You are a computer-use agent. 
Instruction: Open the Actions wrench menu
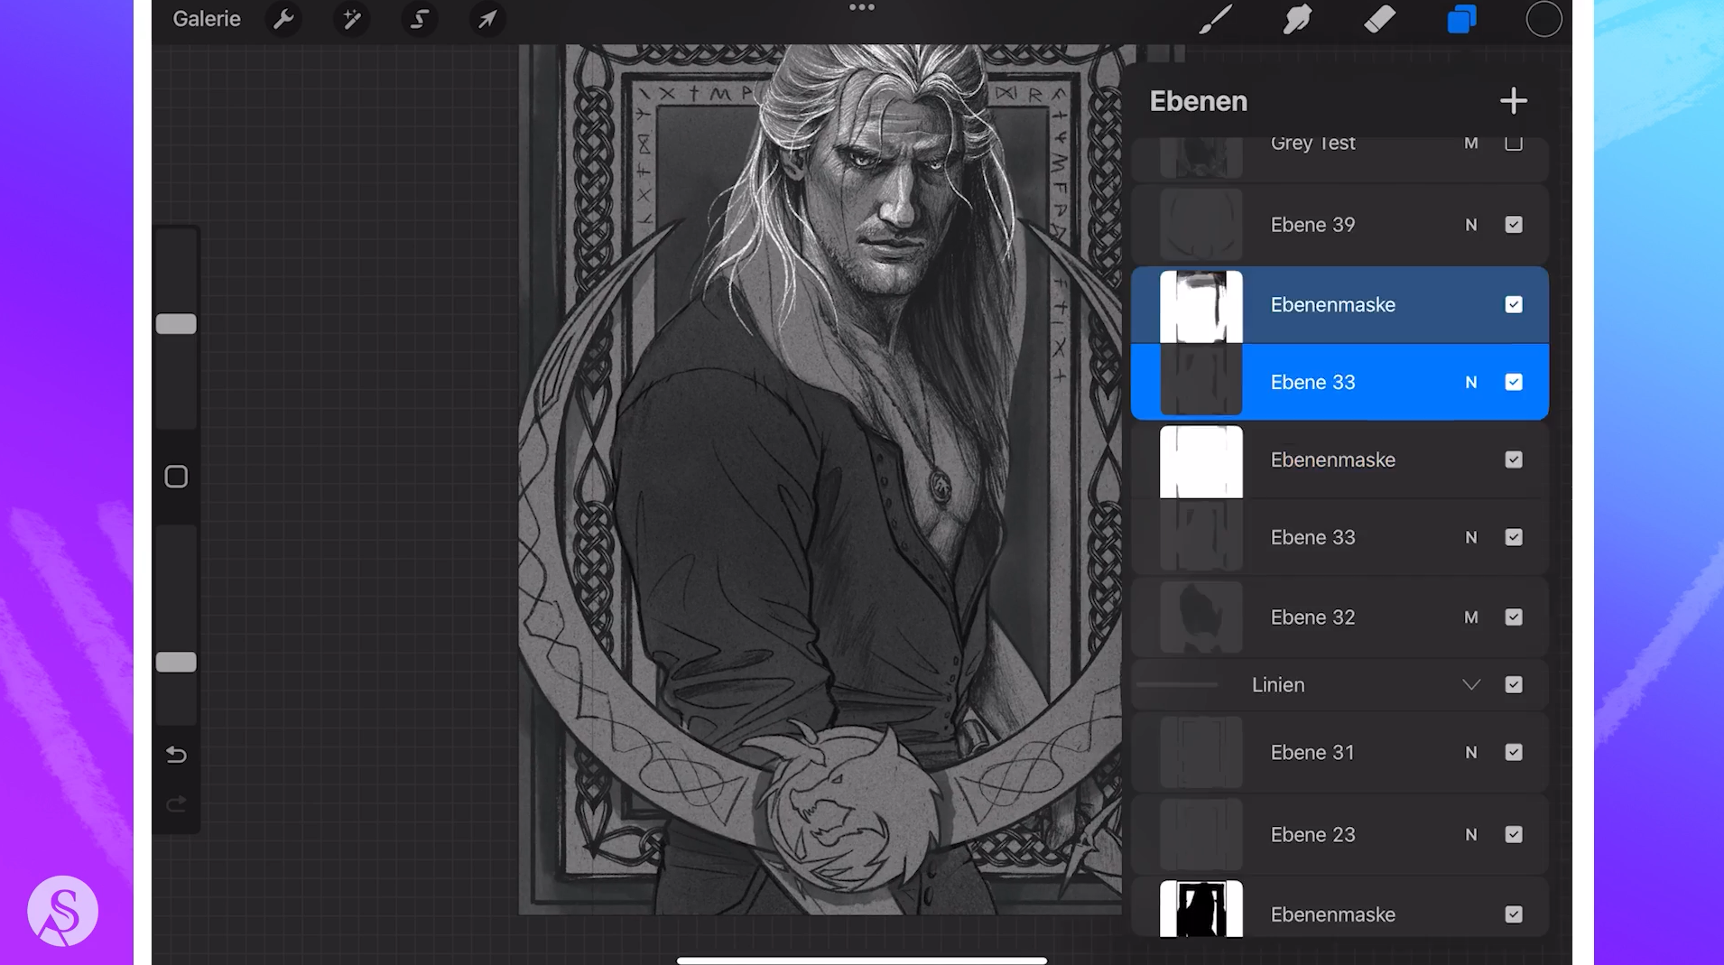click(283, 19)
